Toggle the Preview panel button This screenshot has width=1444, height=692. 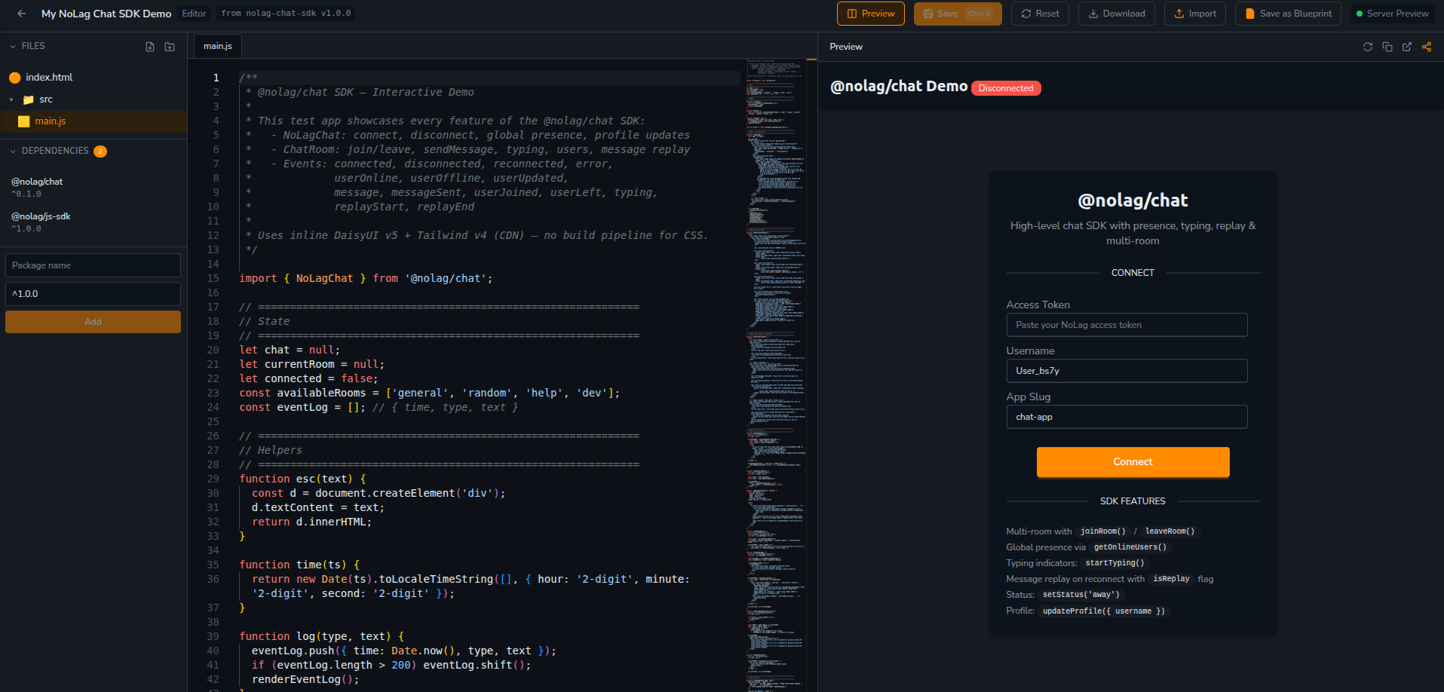coord(871,14)
